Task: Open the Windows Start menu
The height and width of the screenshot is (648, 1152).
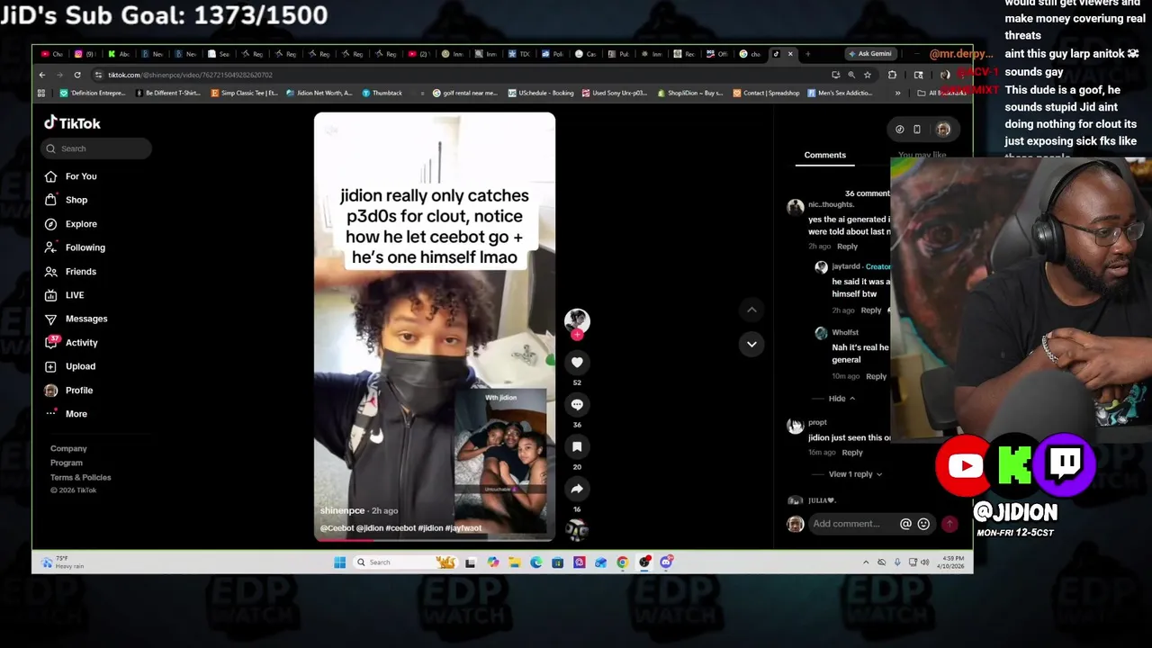Action: [x=339, y=562]
